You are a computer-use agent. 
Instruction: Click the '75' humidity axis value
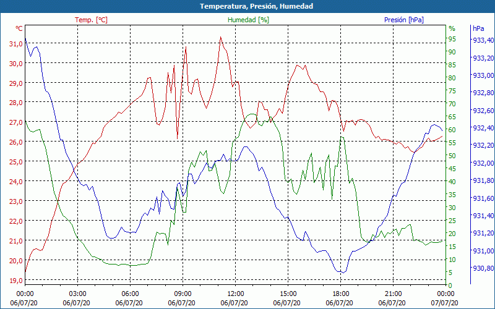(452, 91)
